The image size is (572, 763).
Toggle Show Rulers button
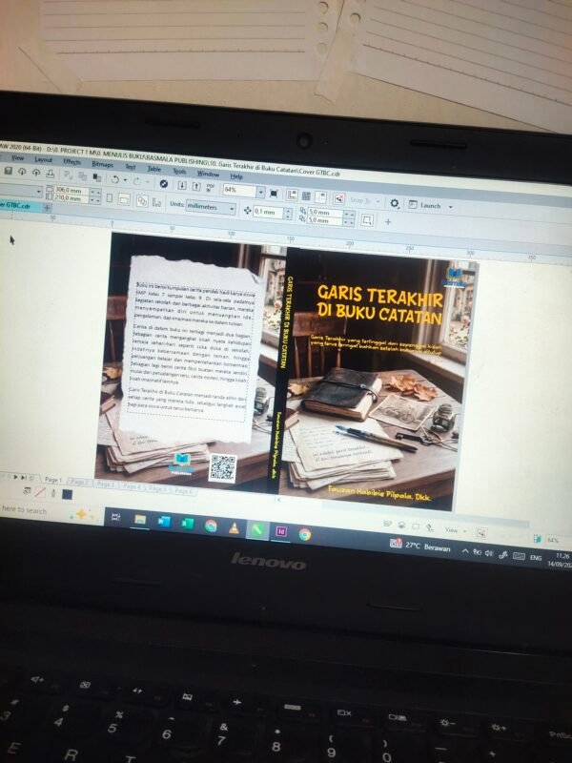pyautogui.click(x=292, y=196)
